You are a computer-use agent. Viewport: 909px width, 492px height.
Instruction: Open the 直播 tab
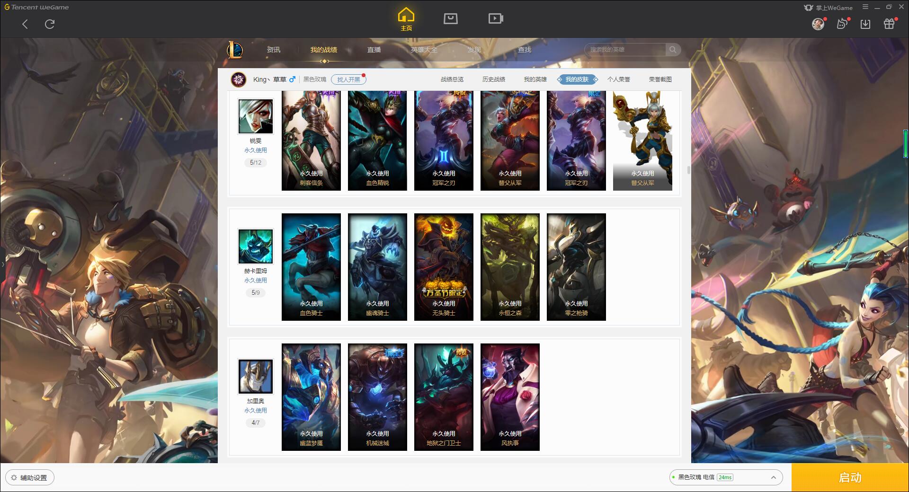(374, 50)
